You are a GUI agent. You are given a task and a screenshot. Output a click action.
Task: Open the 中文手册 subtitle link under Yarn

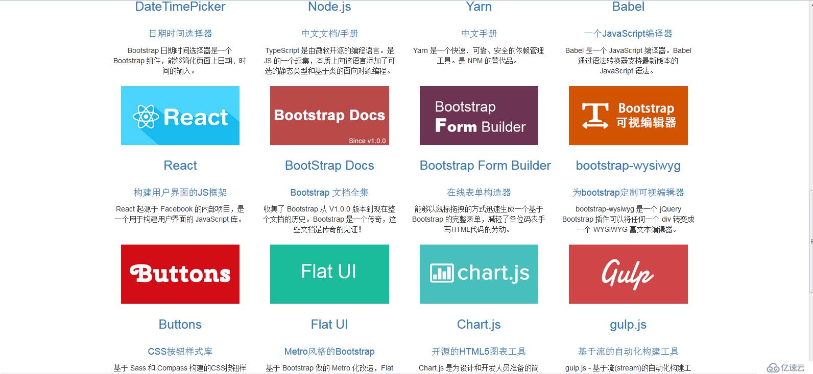(x=479, y=34)
